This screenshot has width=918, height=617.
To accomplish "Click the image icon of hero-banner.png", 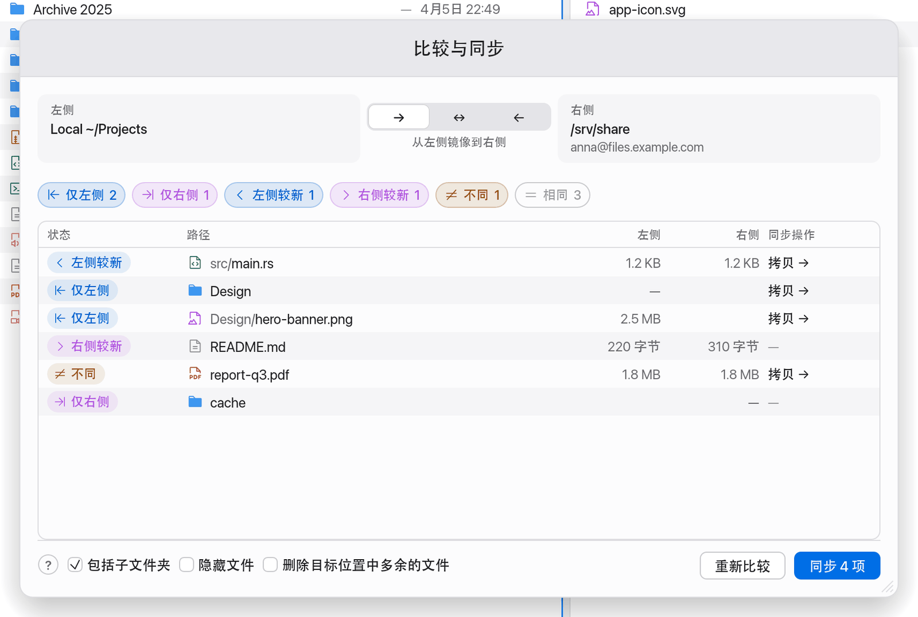I will coord(195,319).
